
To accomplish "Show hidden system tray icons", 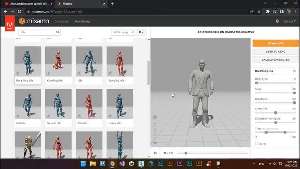I will (254, 164).
